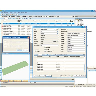Enable the Ist Resttafel checkbox in dialog
The image size is (96, 96).
[x=34, y=51]
